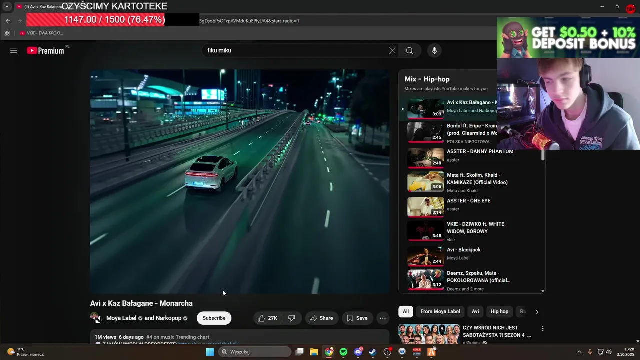Open options for CZY WŚRÓD NICH video
Viewport: 640px width, 360px height.
pyautogui.click(x=542, y=329)
